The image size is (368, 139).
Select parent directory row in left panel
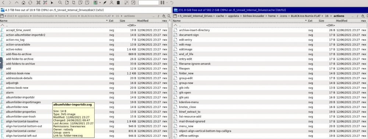[84, 25]
